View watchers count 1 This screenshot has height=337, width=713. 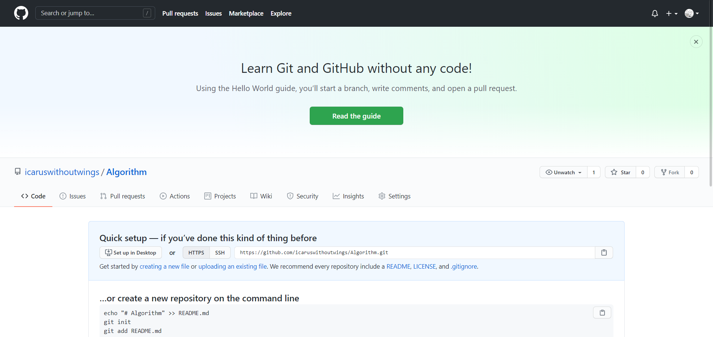click(x=594, y=172)
